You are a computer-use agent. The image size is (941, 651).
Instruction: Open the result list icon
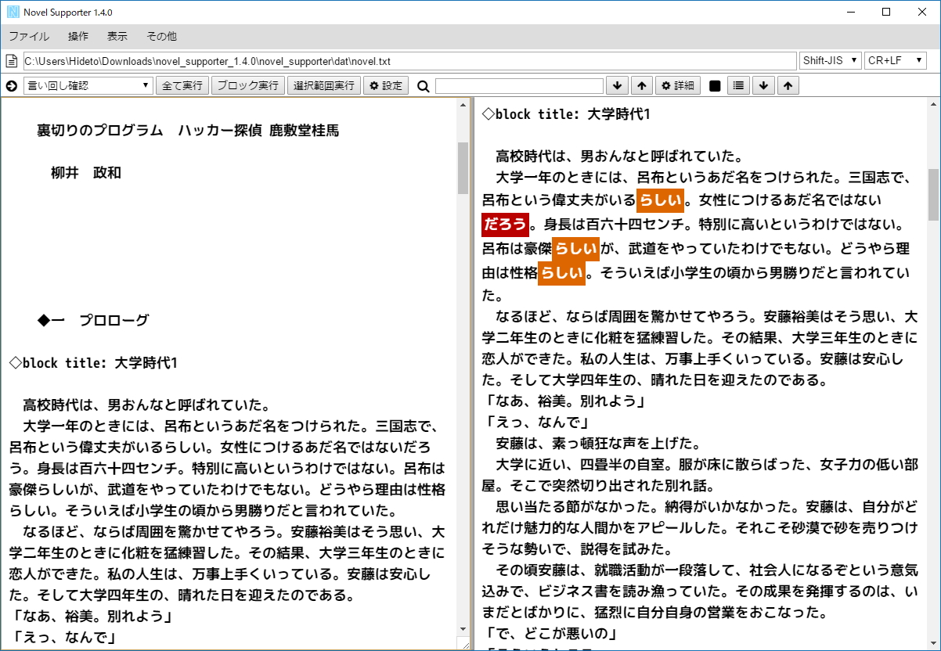point(737,85)
